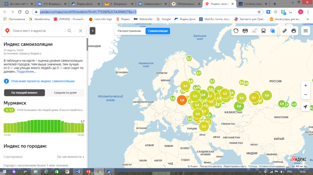
Task: Switch to the (51) Входящие tab
Action: coord(52,4)
